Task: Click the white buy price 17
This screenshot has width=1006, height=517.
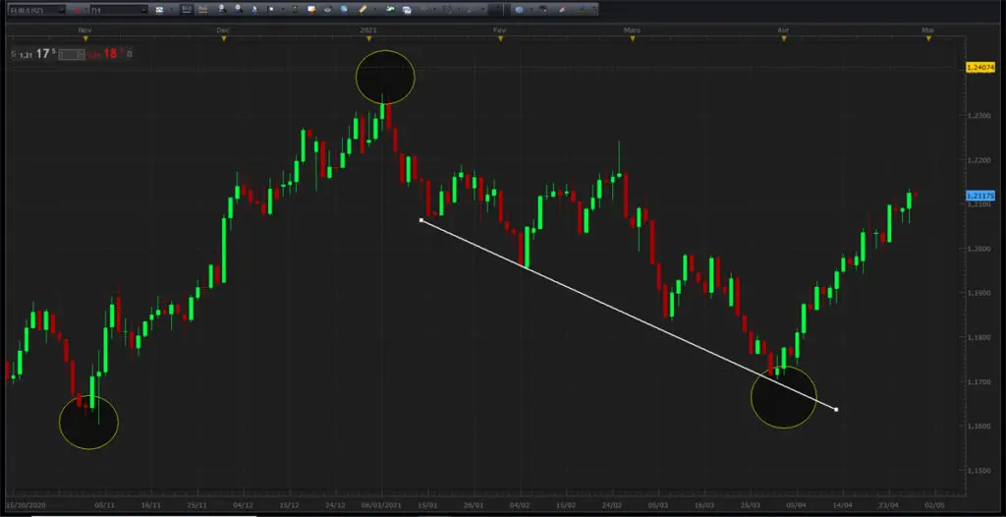Action: [x=42, y=54]
